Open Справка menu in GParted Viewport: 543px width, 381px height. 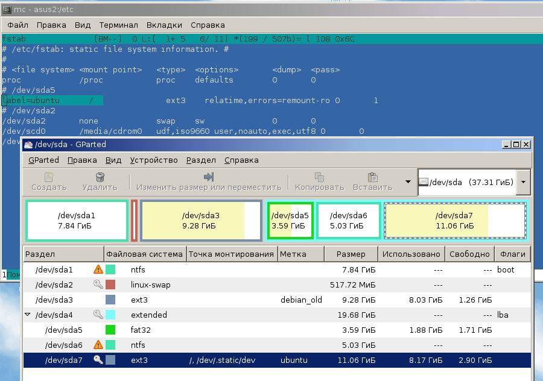coord(241,160)
